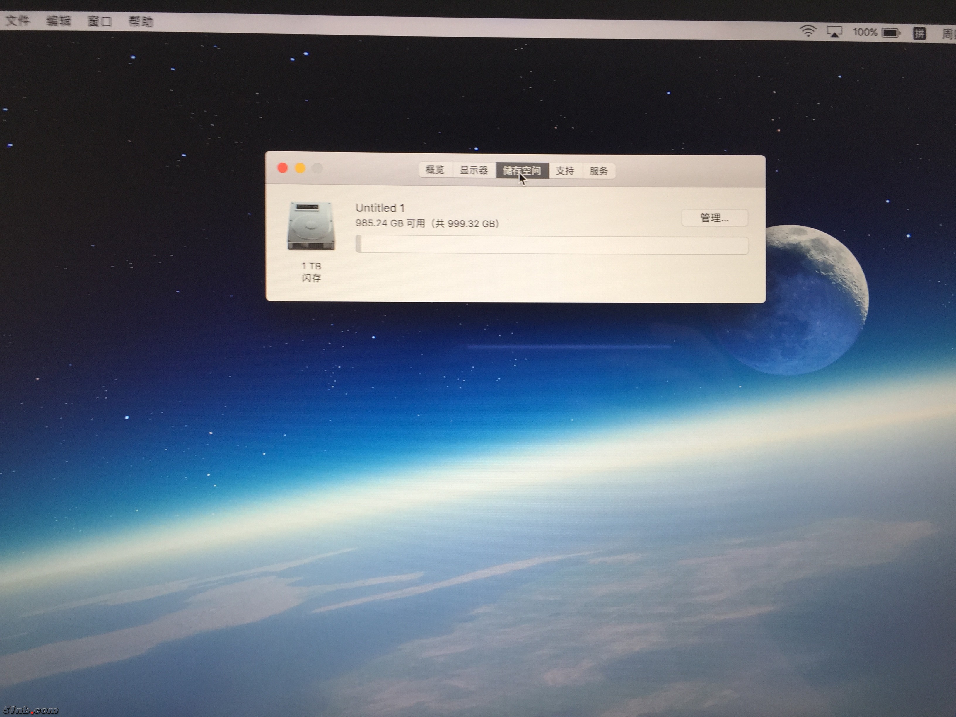Open the 支持 tab
The width and height of the screenshot is (956, 717).
click(x=565, y=171)
